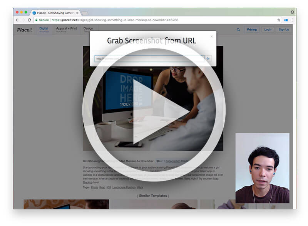Click the yellow macOS minimize button

tap(22, 12)
